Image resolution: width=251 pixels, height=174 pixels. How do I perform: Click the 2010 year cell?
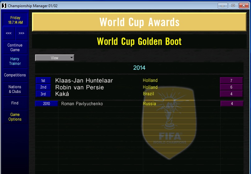(46, 104)
